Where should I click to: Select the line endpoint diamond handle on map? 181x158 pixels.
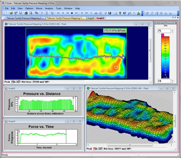122,56
